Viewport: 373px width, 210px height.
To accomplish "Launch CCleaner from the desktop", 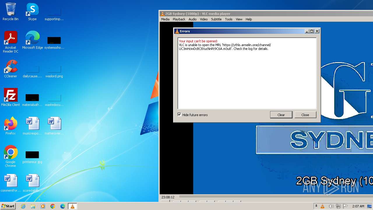I will coord(10,69).
